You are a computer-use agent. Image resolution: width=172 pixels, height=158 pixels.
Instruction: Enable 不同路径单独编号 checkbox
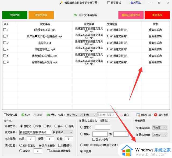tap(48, 151)
